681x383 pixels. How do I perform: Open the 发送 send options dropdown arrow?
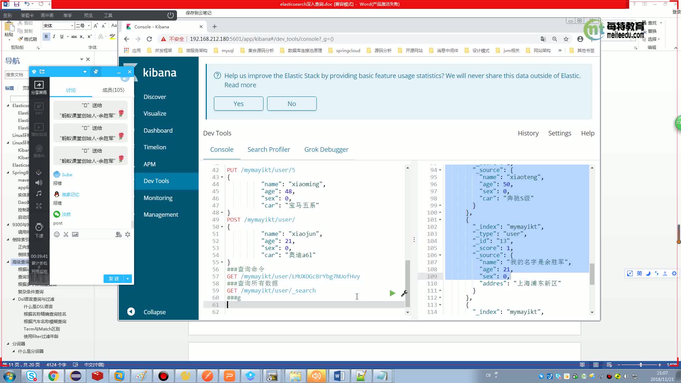point(128,279)
